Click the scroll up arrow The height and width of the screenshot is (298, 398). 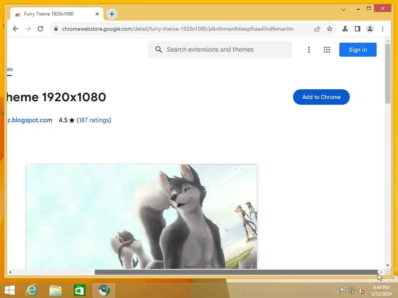388,41
